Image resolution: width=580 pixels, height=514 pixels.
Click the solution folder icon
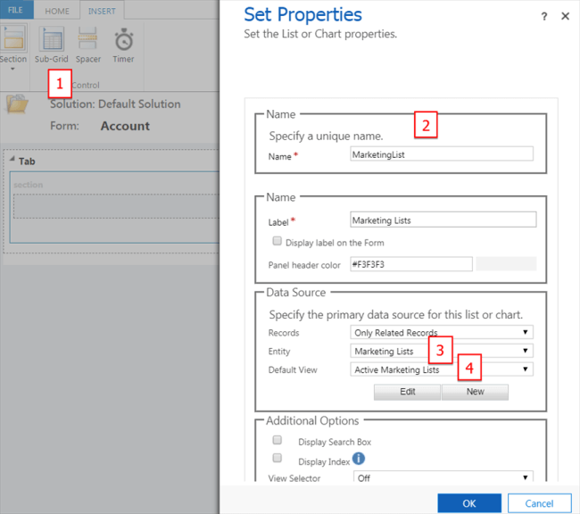17,104
